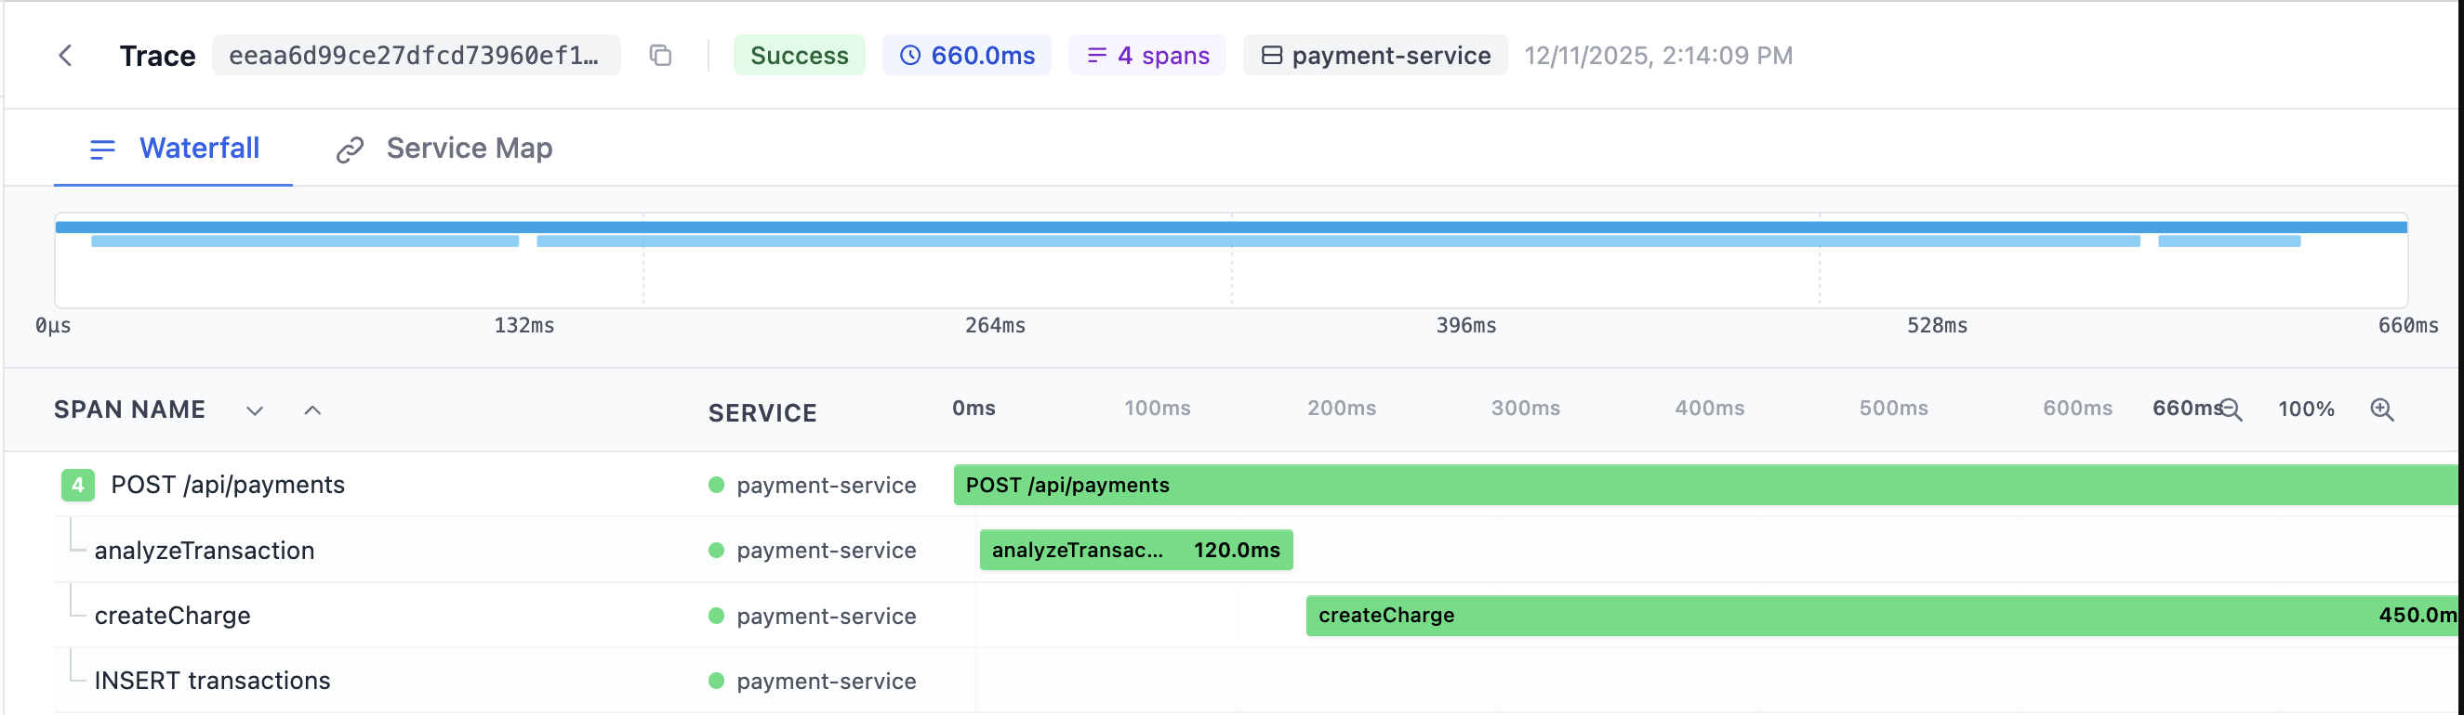The image size is (2464, 715).
Task: Click the green 4 child-count badge
Action: click(77, 486)
